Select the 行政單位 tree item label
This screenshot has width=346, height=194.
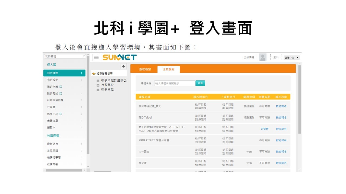click(107, 85)
